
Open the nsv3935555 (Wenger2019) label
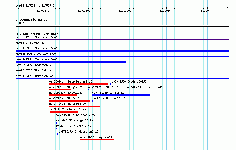click(67, 87)
